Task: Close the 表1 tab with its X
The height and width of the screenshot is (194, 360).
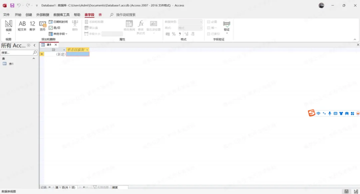Action: [x=55, y=45]
